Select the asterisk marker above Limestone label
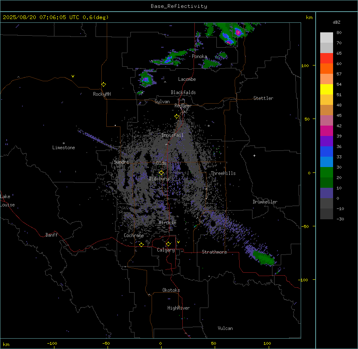This screenshot has height=349, width=358. (64, 143)
